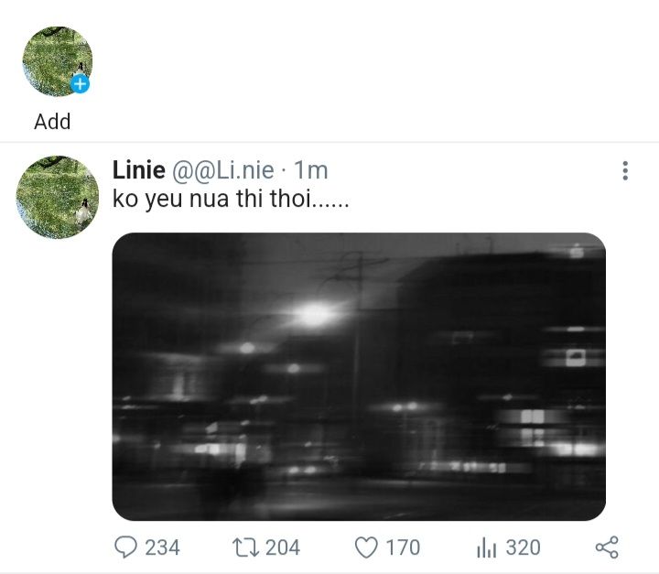659x574 pixels.
Task: Tap the bright streetlight in the photo
Action: tap(313, 314)
